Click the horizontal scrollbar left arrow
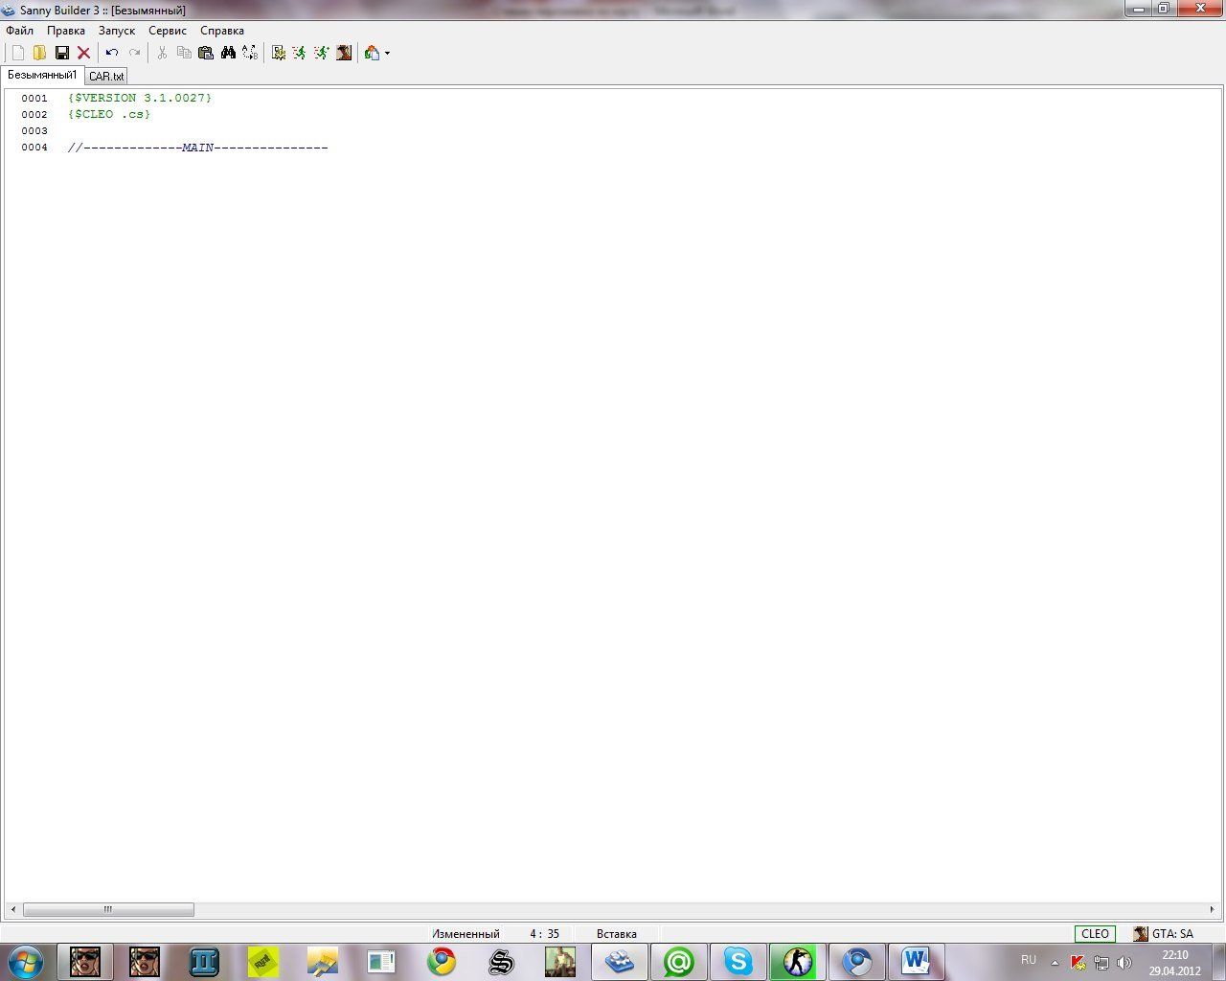Image resolution: width=1226 pixels, height=981 pixels. tap(12, 909)
